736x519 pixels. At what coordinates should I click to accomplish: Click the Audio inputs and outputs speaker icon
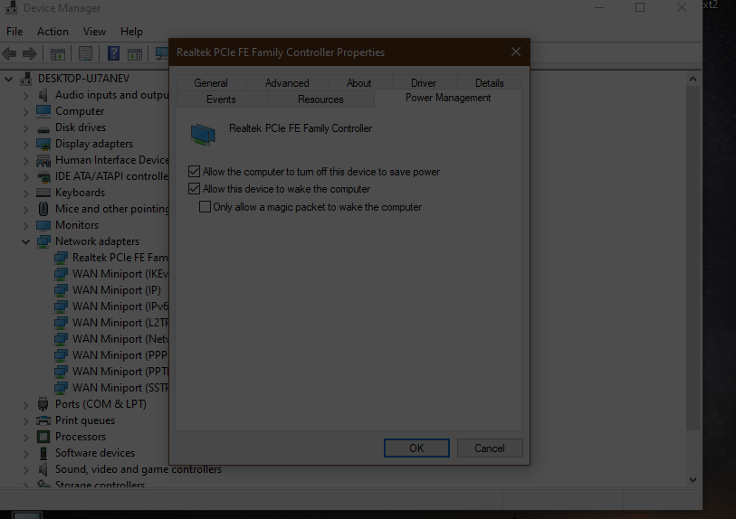(x=43, y=95)
